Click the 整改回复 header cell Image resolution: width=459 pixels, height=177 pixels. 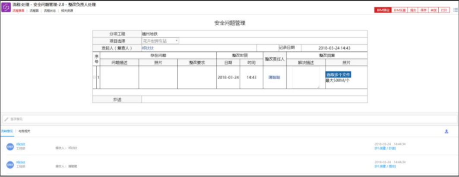pos(327,56)
